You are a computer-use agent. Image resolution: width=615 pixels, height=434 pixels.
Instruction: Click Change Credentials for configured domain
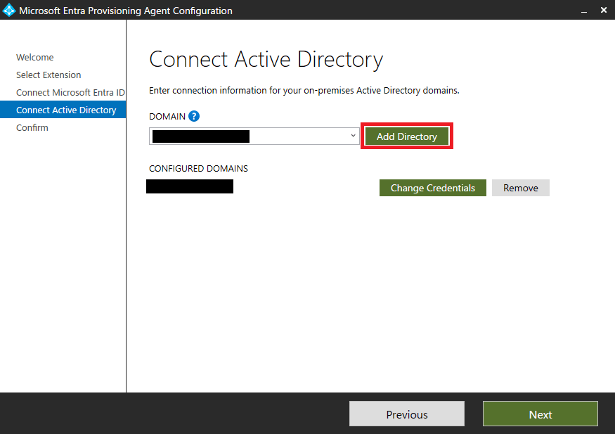[x=433, y=188]
